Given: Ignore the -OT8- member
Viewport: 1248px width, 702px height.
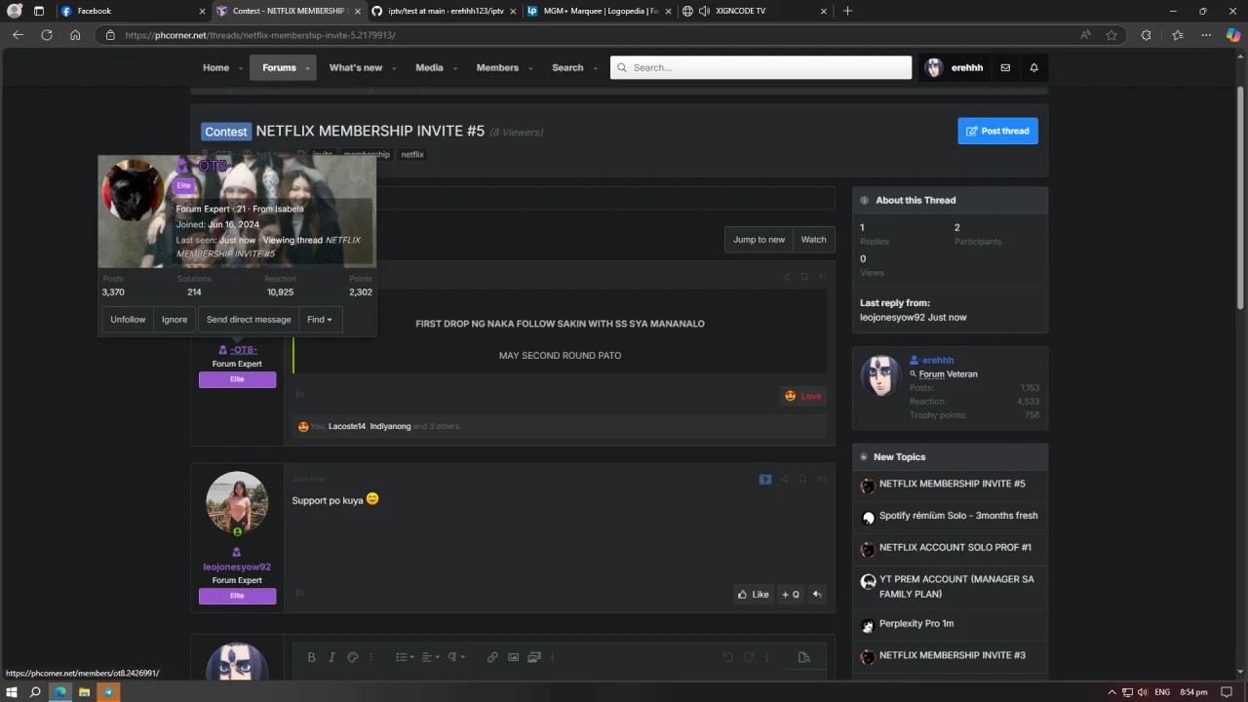Looking at the screenshot, I should pos(175,320).
